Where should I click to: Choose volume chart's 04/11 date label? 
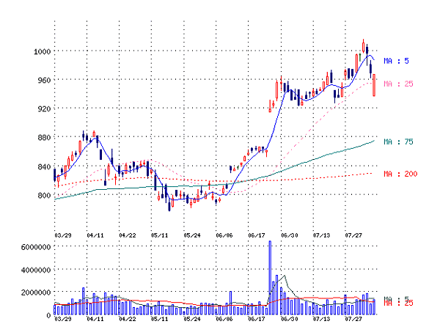(x=95, y=319)
